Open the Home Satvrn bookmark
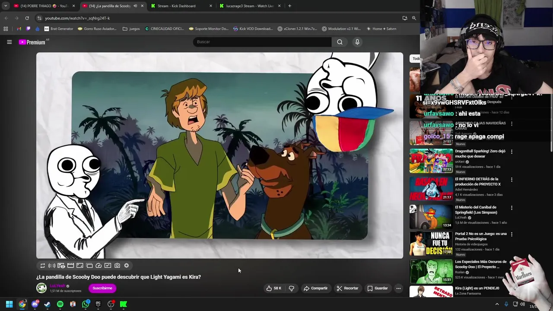The height and width of the screenshot is (311, 553). tap(381, 29)
